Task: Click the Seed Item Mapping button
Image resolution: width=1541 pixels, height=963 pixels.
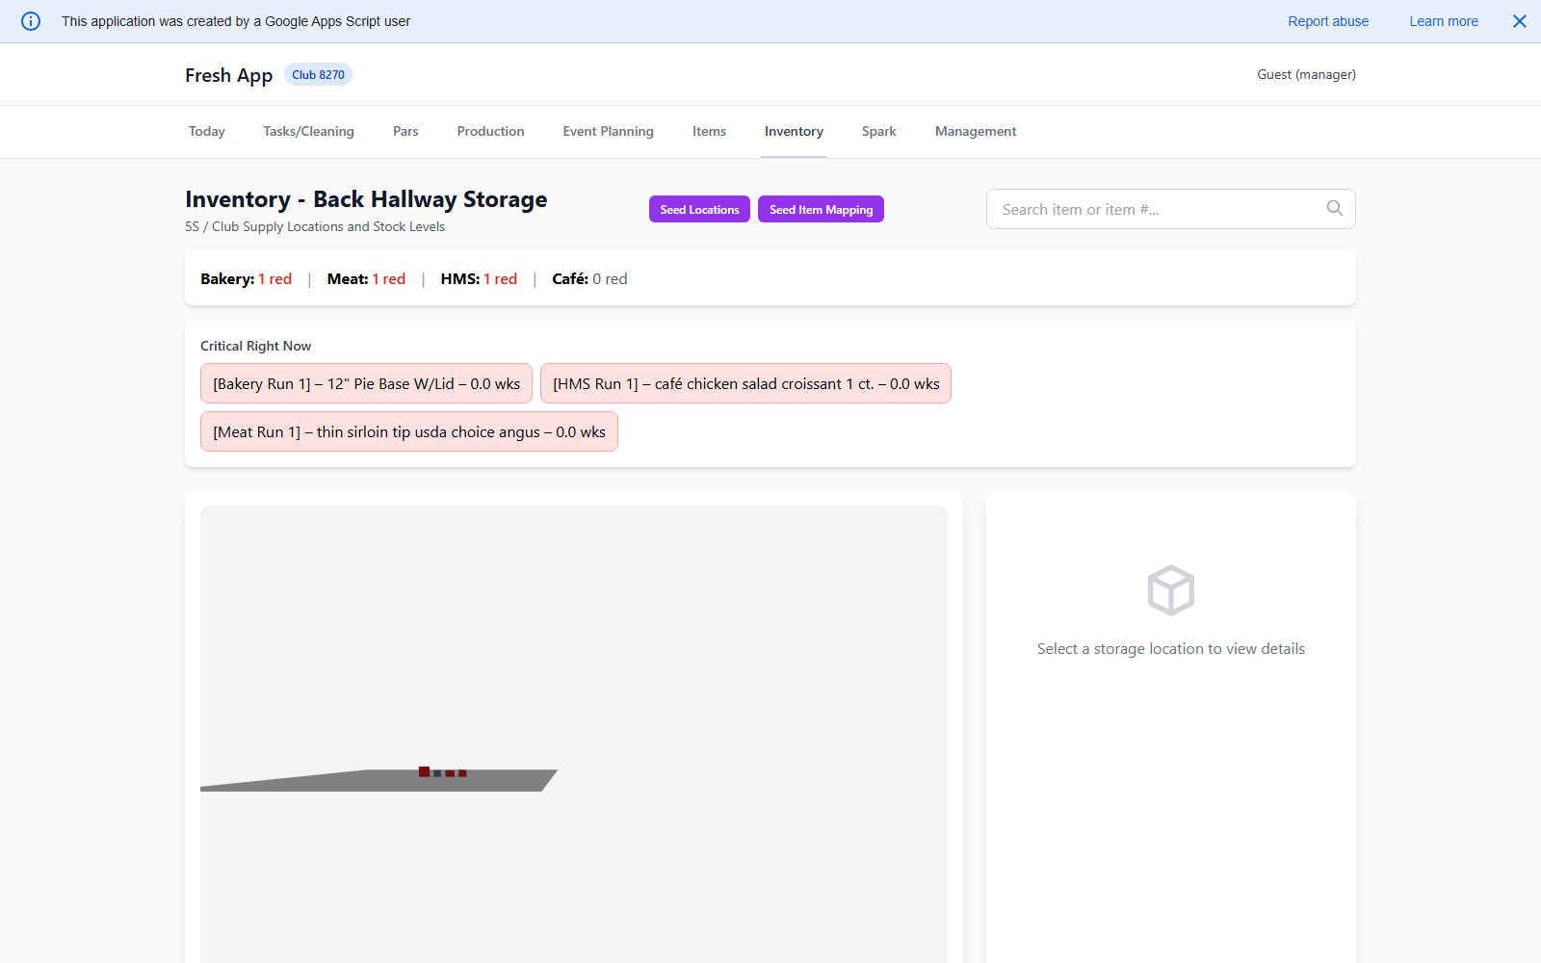Action: pos(821,209)
